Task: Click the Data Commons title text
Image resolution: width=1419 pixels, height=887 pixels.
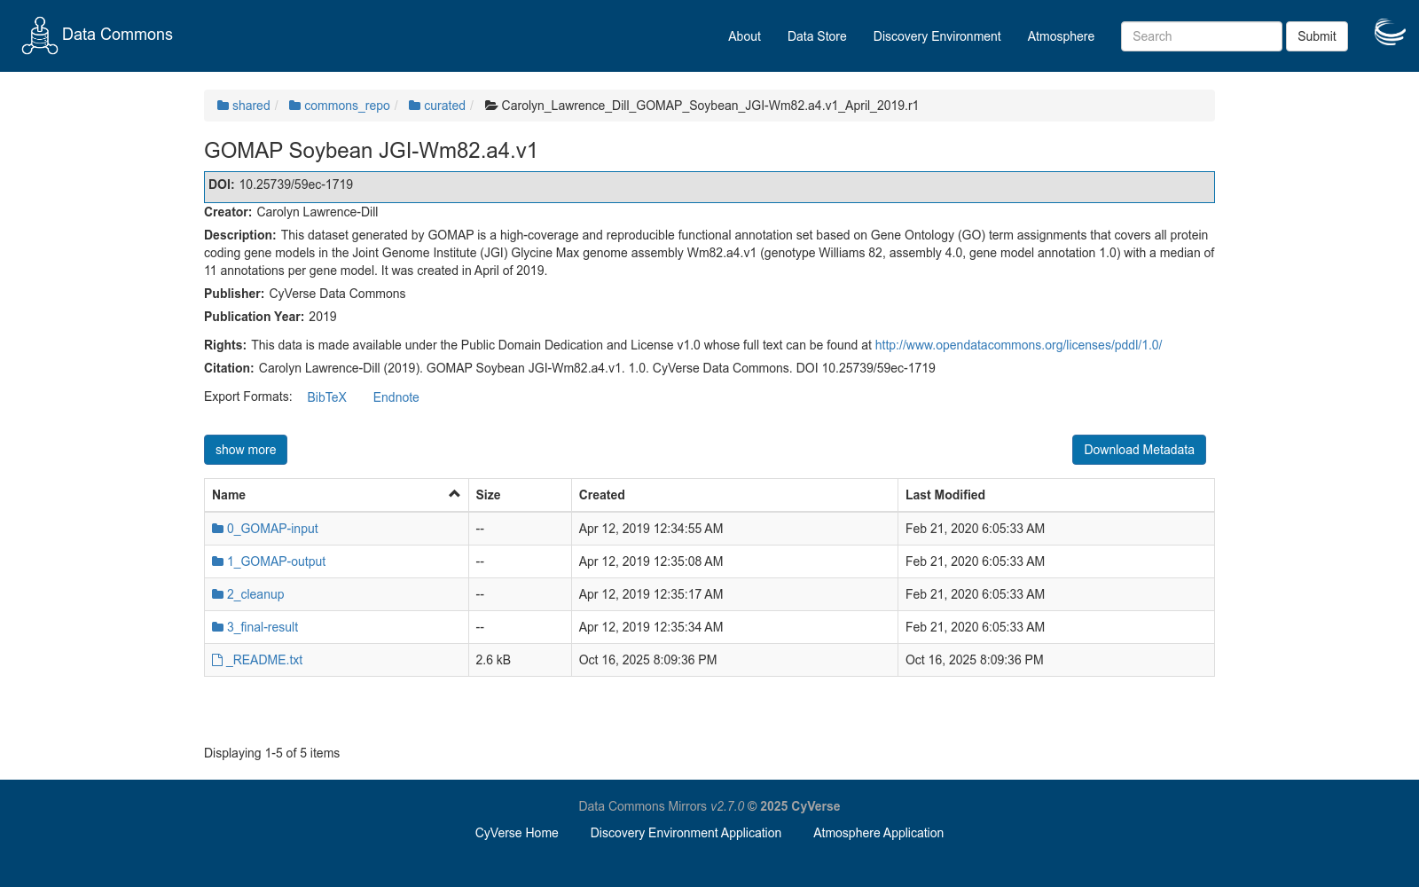Action: pyautogui.click(x=117, y=35)
